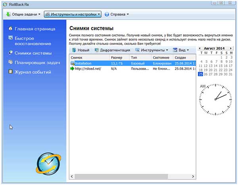This screenshot has height=185, width=238.
Task: Click the Блокирован state cell
Action: [x=162, y=64]
